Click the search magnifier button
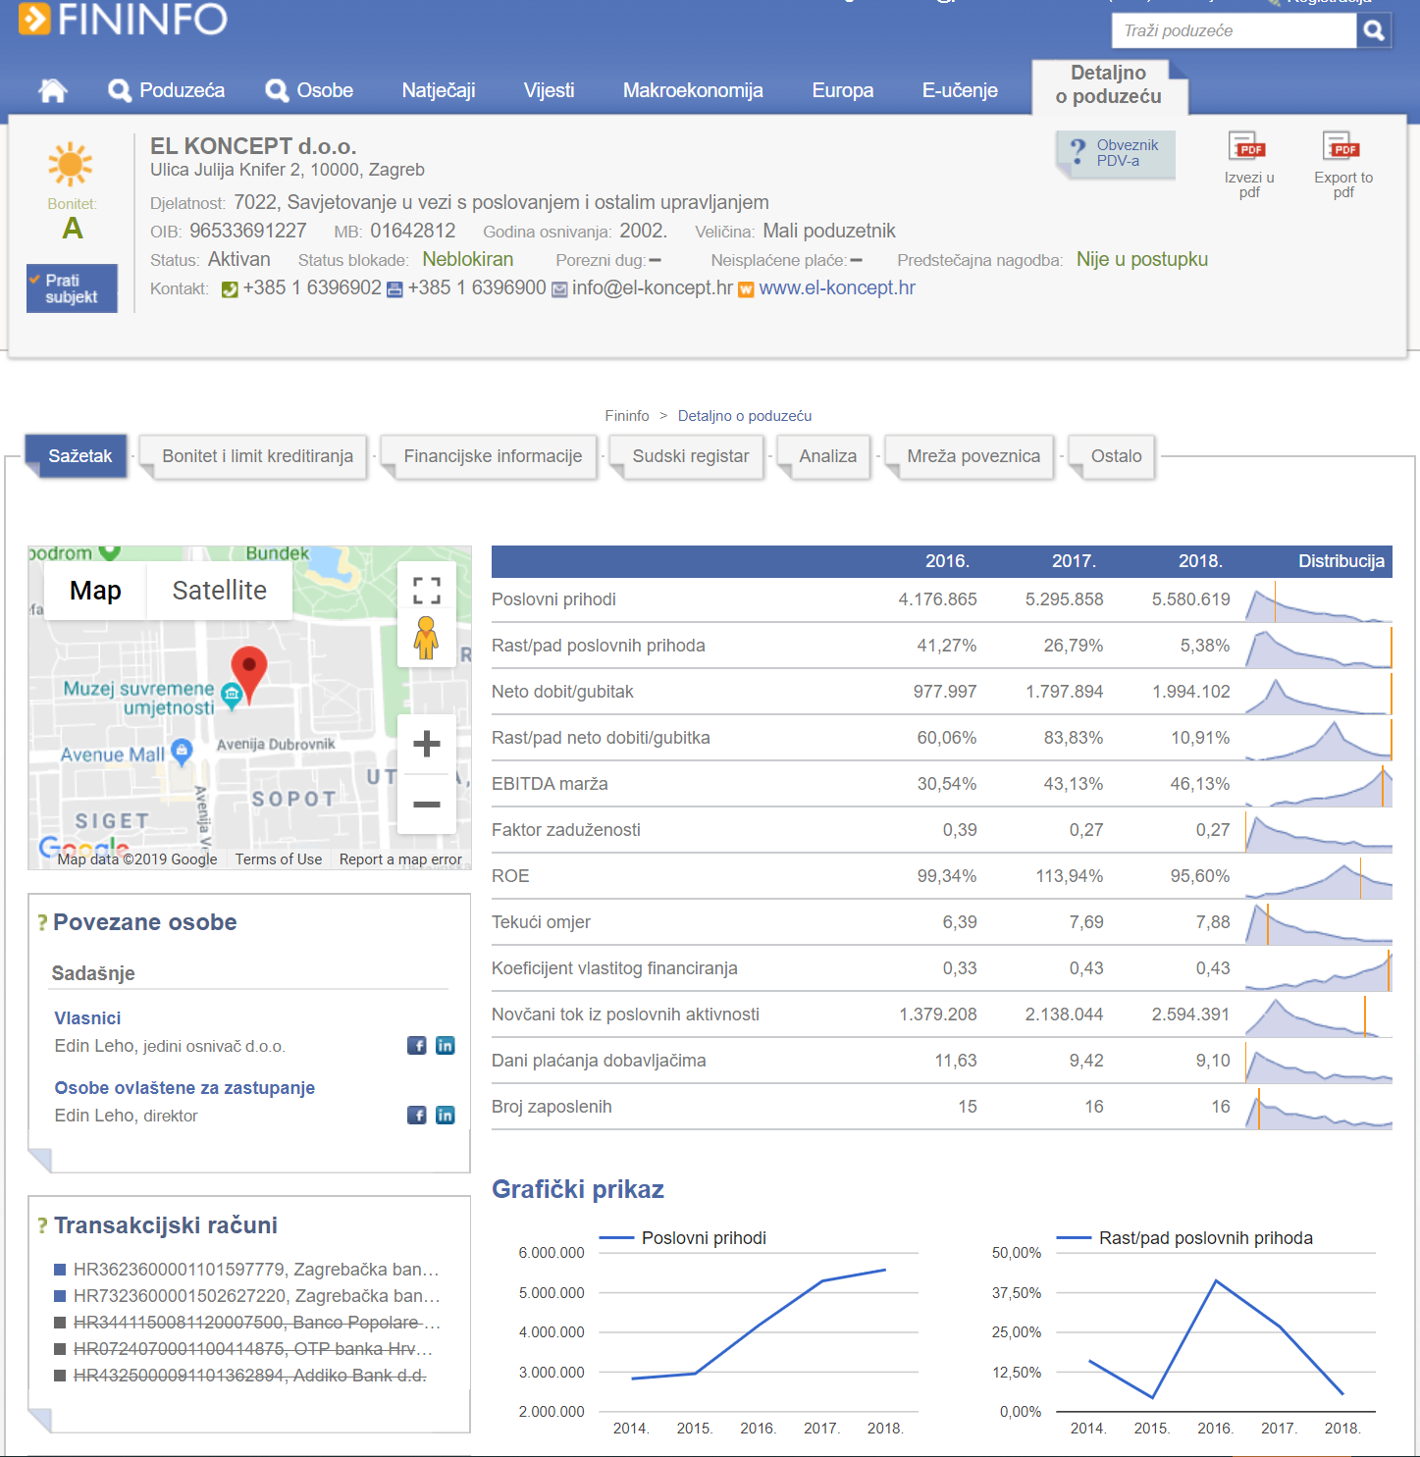 [1374, 30]
